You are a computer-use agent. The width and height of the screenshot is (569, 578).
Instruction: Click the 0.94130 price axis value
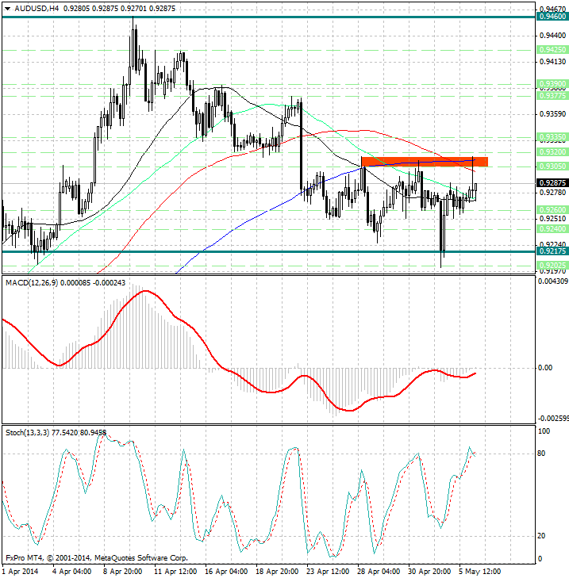click(552, 62)
